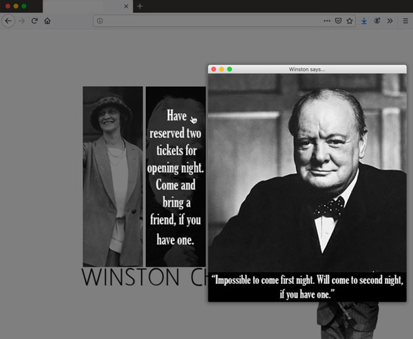The height and width of the screenshot is (339, 413).
Task: Show site information in the address bar
Action: [100, 21]
